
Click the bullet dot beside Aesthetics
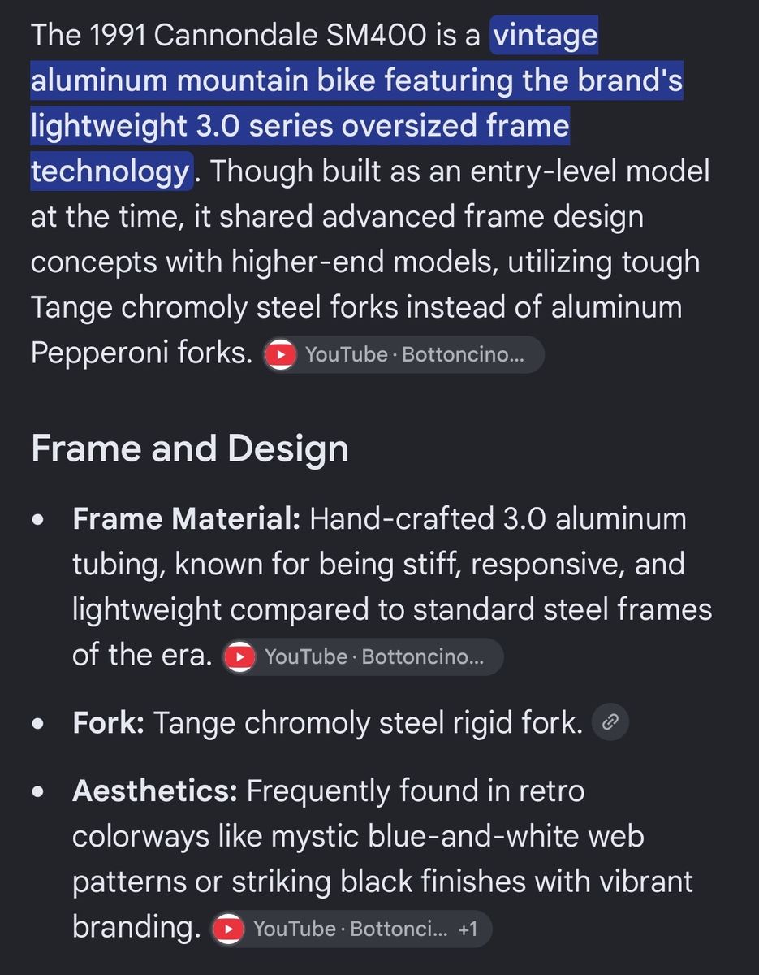[x=38, y=791]
